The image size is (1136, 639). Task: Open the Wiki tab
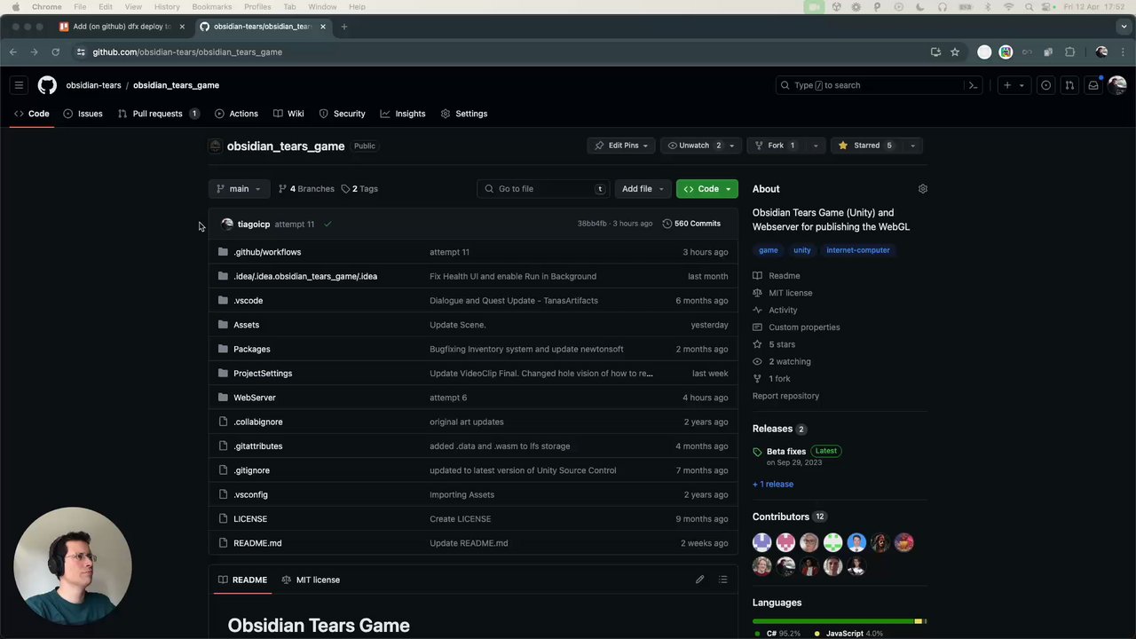pos(288,114)
